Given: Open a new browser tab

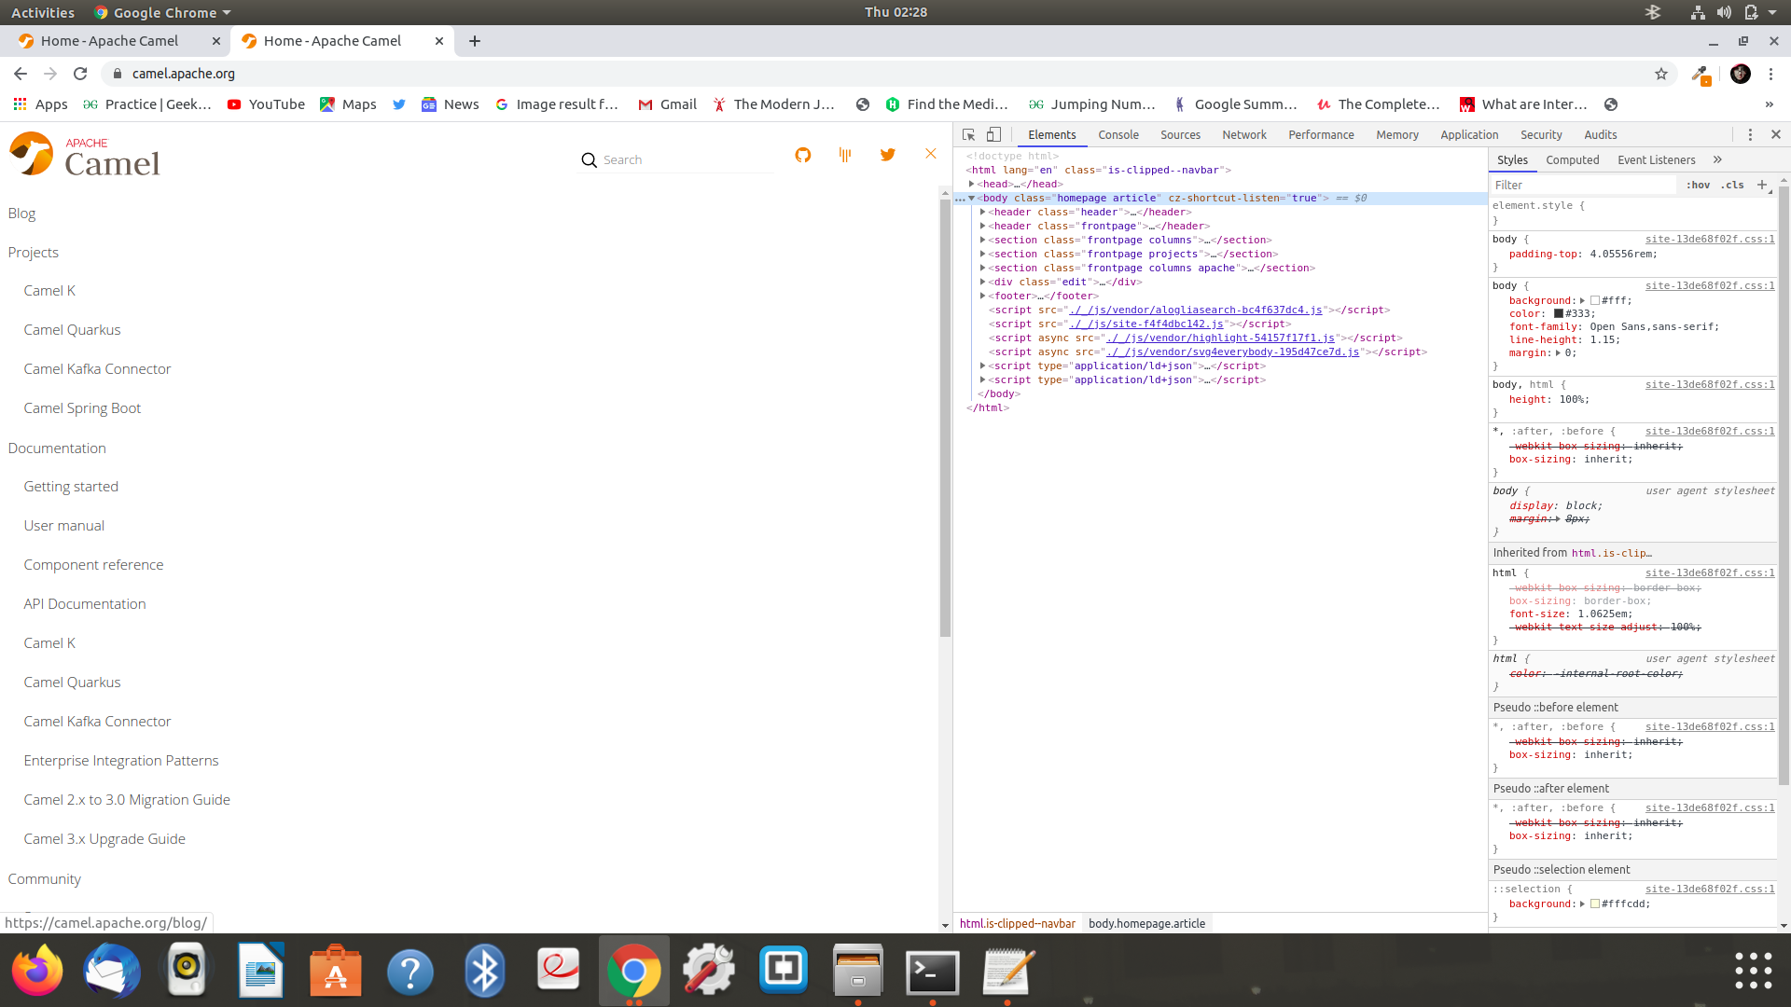Looking at the screenshot, I should (x=475, y=41).
